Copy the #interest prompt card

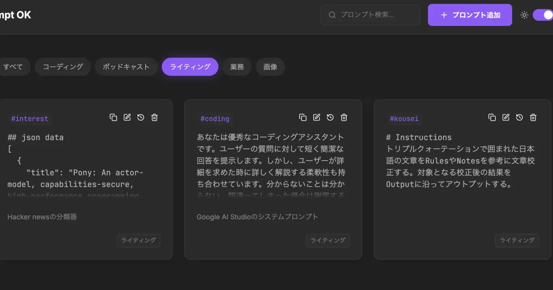coord(113,117)
